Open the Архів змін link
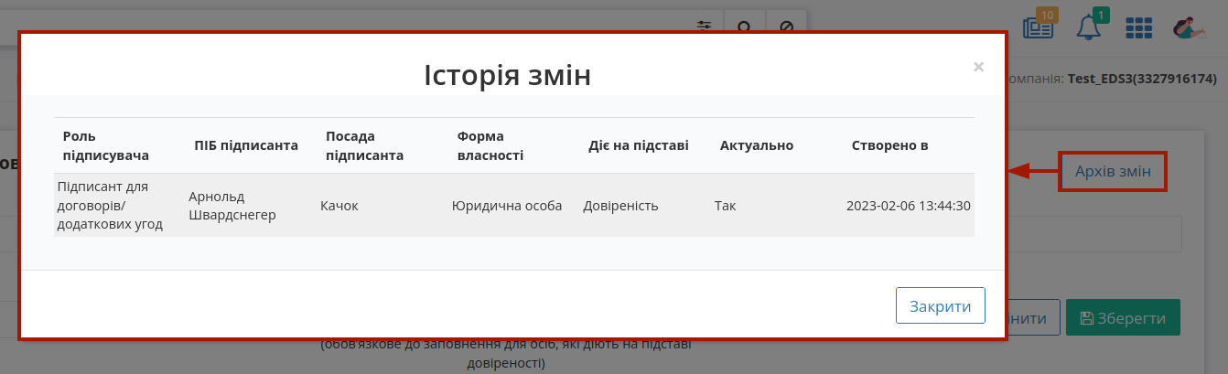Viewport: 1228px width, 374px height. [1113, 171]
